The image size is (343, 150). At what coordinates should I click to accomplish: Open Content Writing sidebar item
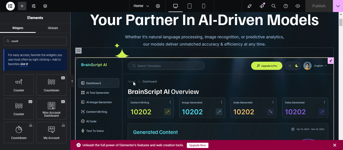94,112
